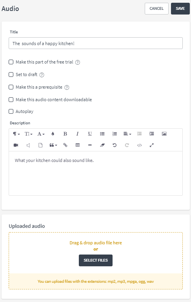This screenshot has width=191, height=302.
Task: Insert an image into the description
Action: (x=164, y=134)
